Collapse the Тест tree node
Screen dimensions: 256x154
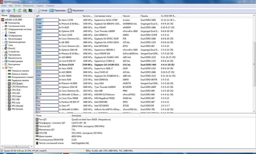pyautogui.click(x=3, y=68)
